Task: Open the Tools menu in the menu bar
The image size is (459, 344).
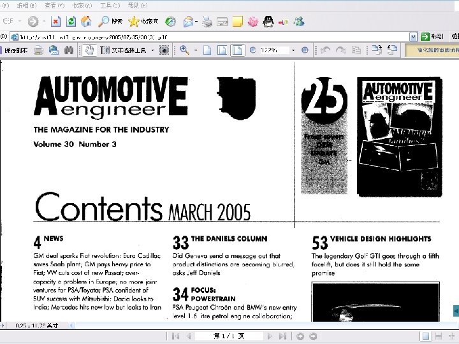Action: click(x=110, y=6)
